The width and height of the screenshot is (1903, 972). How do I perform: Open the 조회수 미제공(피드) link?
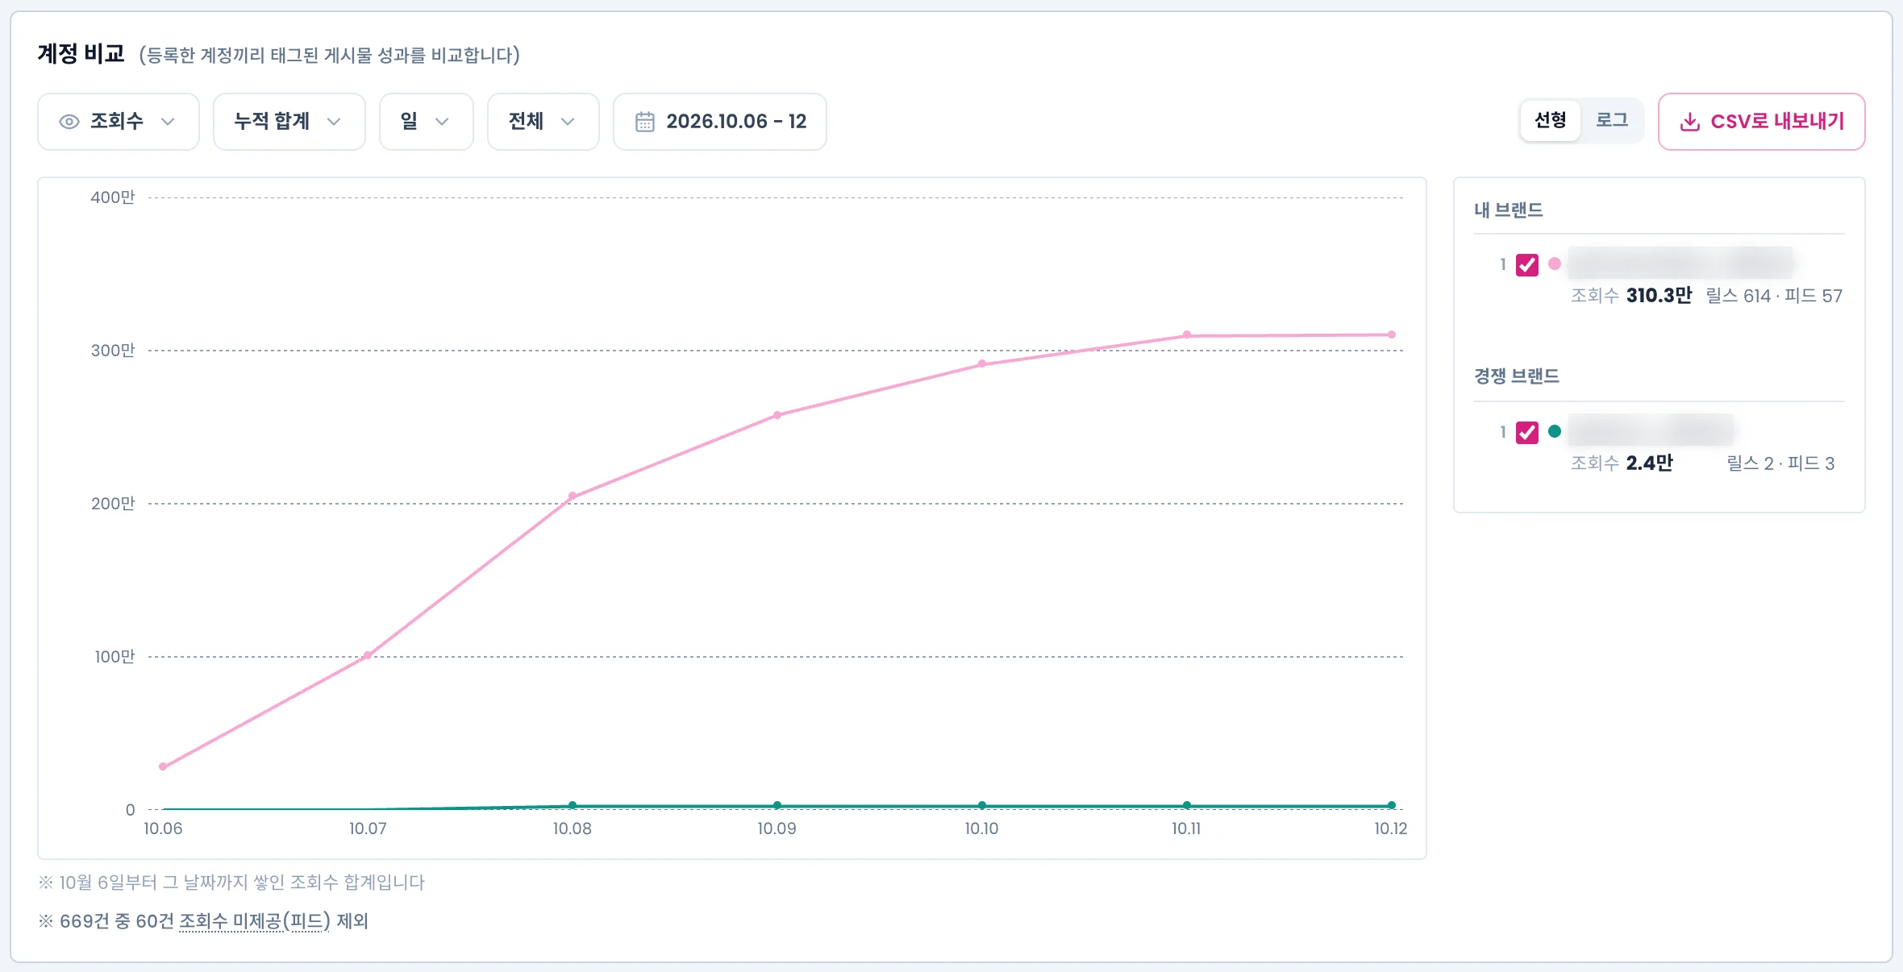(x=255, y=921)
